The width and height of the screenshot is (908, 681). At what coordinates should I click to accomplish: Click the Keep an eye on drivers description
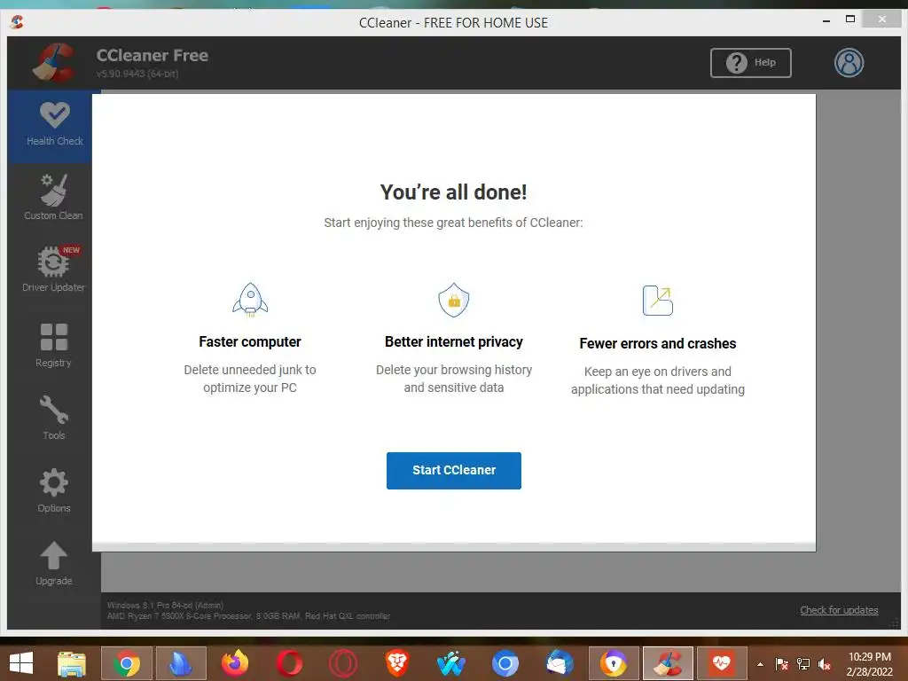(658, 380)
